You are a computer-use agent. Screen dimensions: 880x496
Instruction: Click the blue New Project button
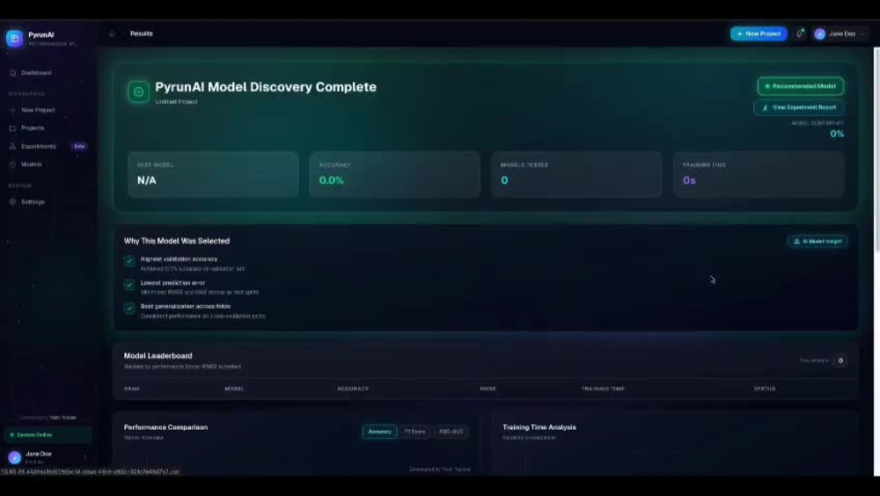[x=759, y=33]
